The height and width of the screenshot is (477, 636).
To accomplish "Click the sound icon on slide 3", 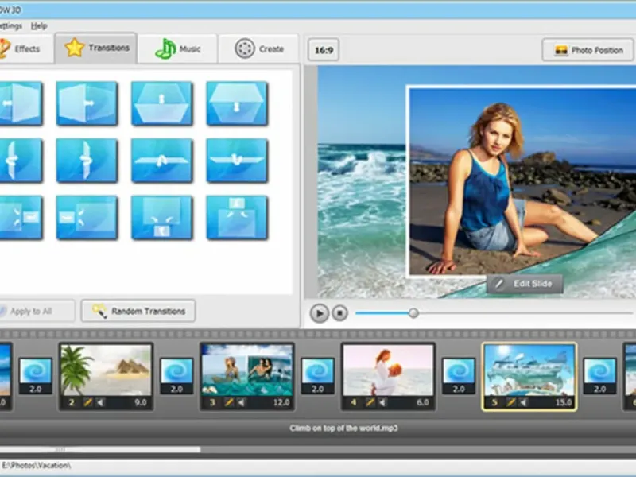I will [x=242, y=402].
